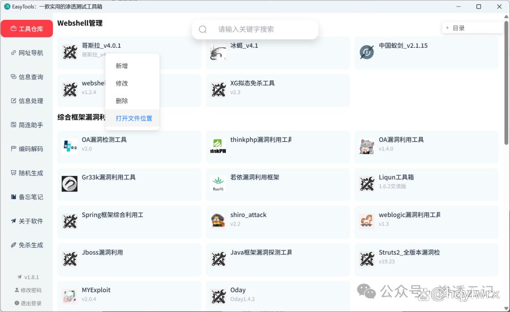Click the shiro_attack character icon

(x=218, y=221)
